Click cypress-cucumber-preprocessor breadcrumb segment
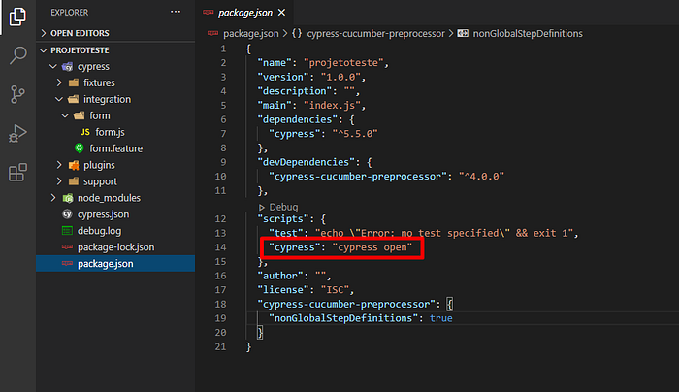The image size is (679, 392). 376,33
